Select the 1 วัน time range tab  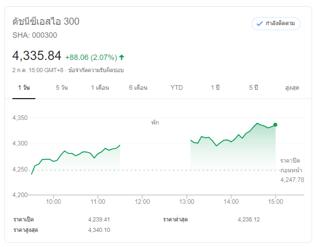coord(24,88)
